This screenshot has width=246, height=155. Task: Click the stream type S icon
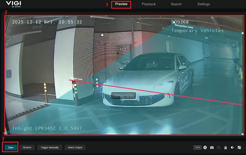pos(205,148)
